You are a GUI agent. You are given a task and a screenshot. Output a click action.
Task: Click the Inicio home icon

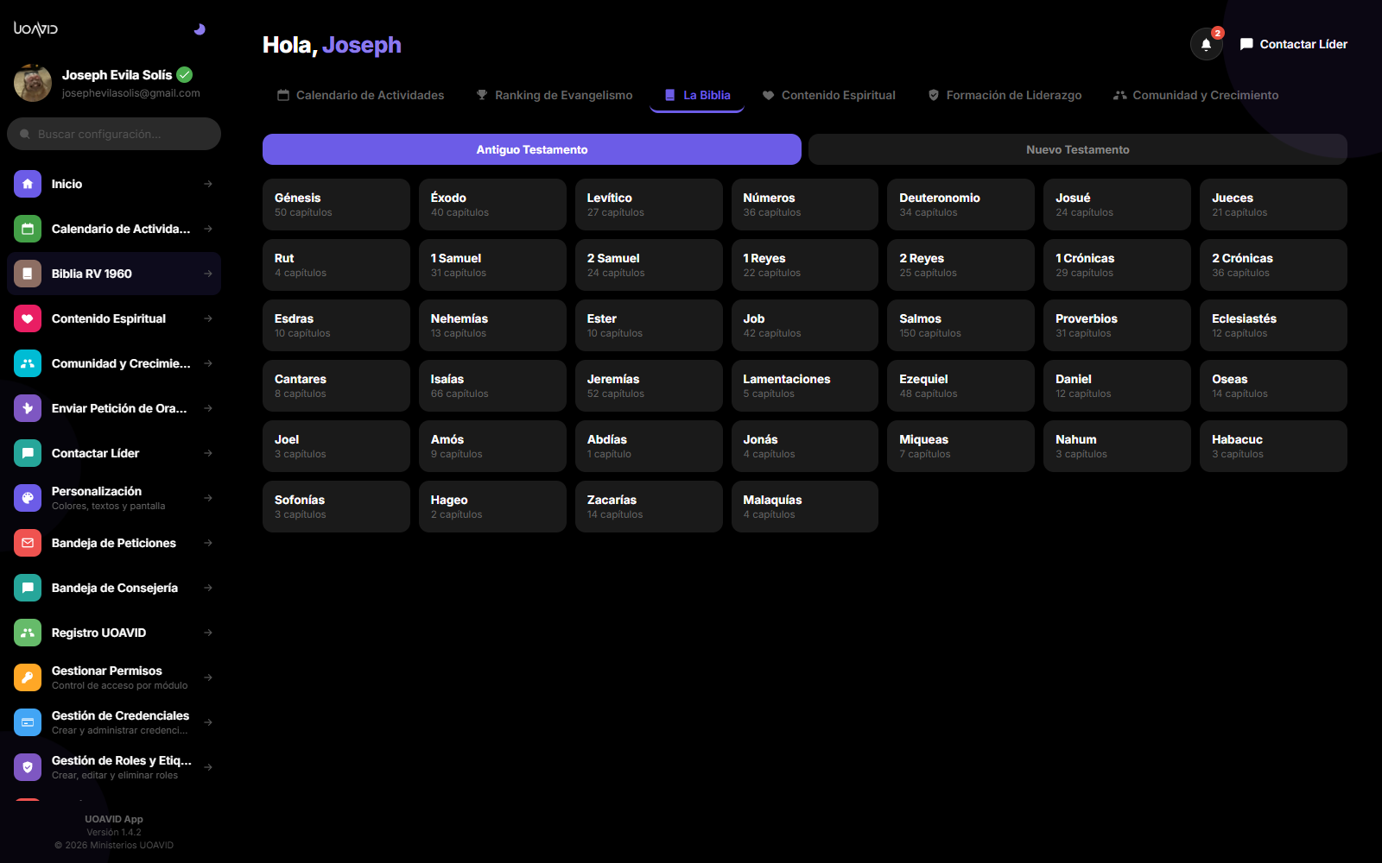[x=28, y=184]
